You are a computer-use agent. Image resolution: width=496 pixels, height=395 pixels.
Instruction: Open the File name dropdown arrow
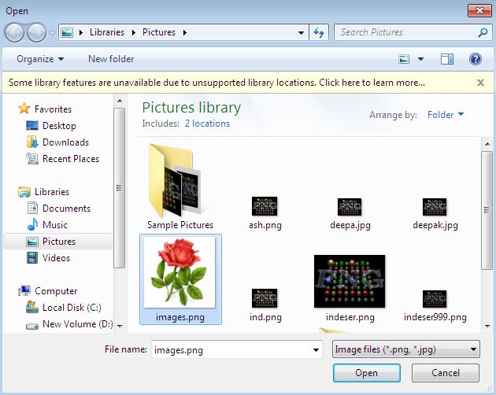coord(316,350)
